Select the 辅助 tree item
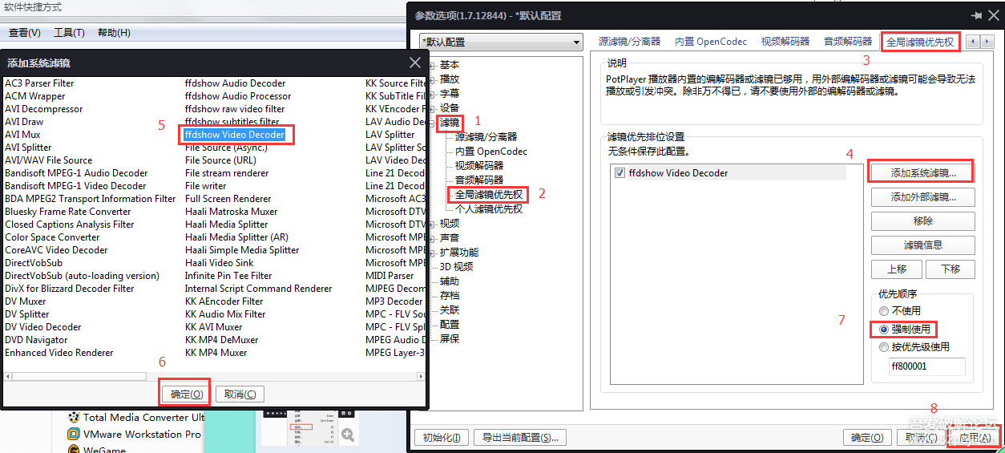Viewport: 1005px width, 453px height. pos(450,281)
